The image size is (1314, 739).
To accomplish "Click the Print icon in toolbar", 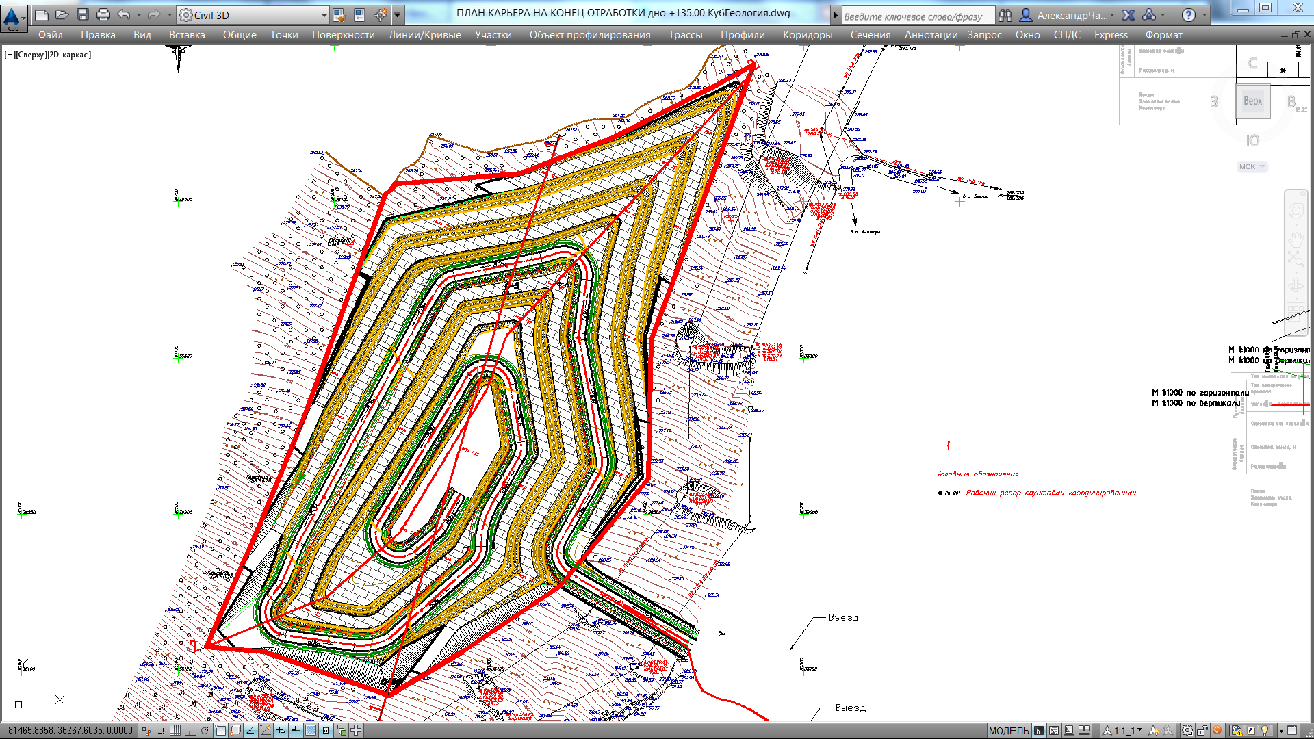I will coord(102,14).
